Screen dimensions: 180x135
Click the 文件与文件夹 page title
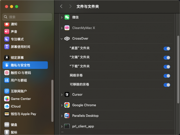88,6
